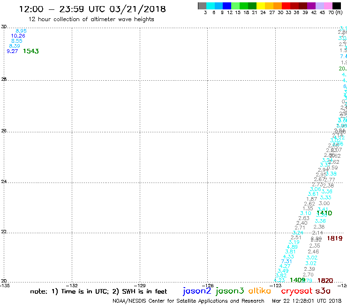Image resolution: width=347 pixels, height=305 pixels.
Task: Click the '1409' green track time label
Action: coord(297,280)
